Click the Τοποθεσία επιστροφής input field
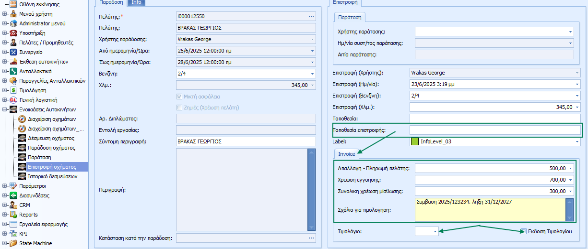 [x=494, y=130]
